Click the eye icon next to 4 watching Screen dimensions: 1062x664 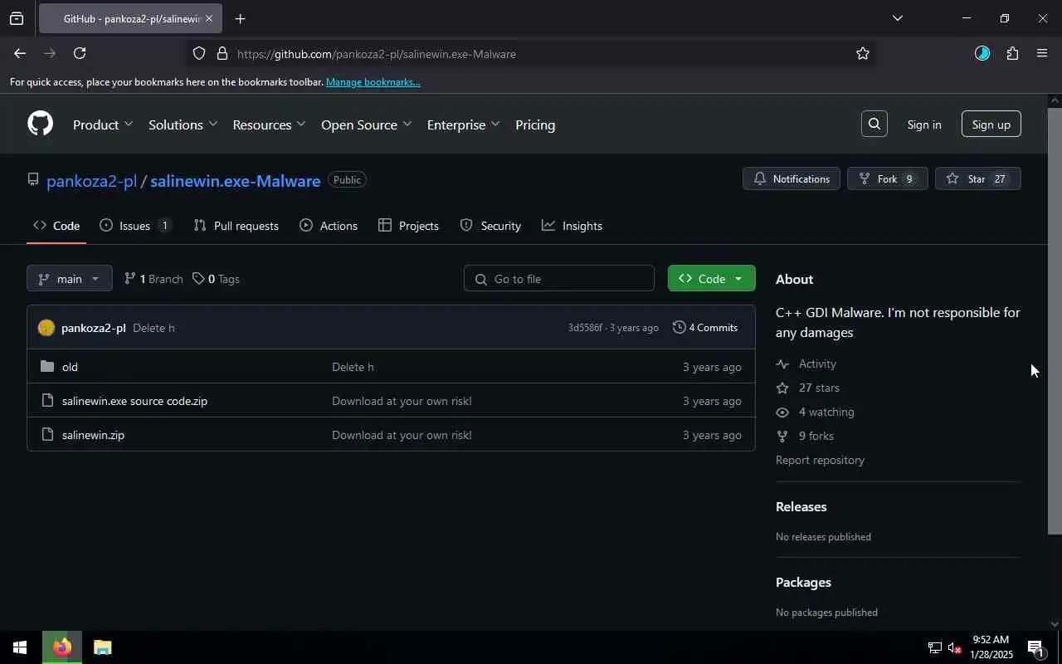pos(782,413)
